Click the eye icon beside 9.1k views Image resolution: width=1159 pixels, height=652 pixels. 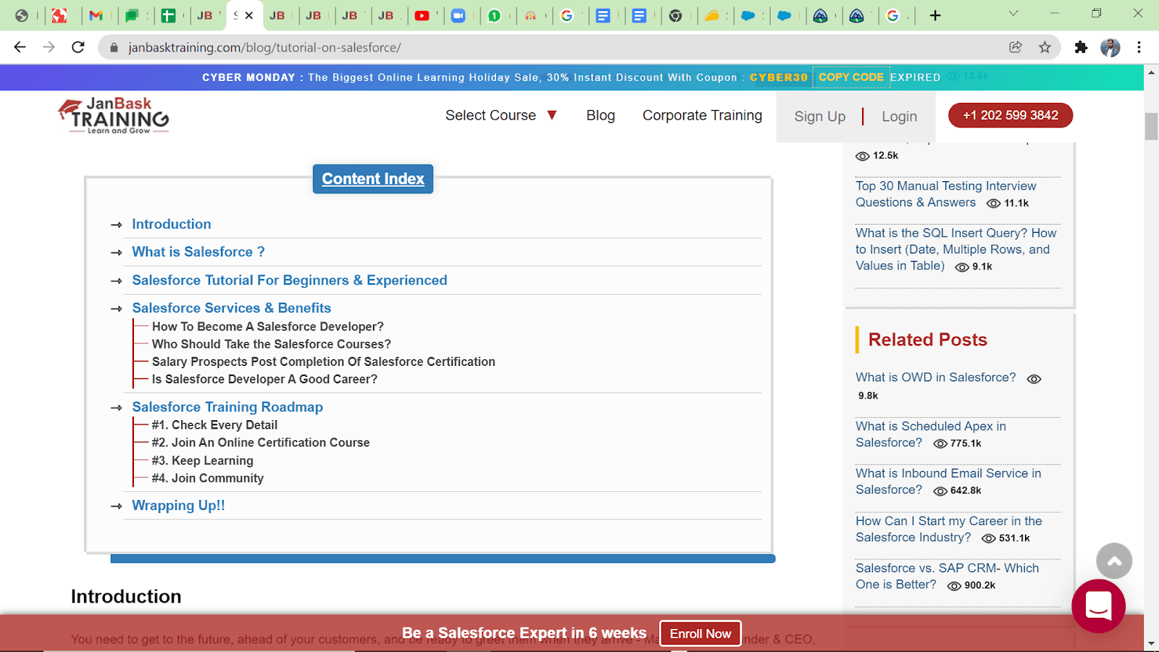coord(962,267)
